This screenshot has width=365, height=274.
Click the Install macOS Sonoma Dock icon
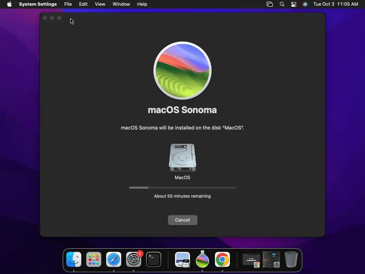pos(202,259)
